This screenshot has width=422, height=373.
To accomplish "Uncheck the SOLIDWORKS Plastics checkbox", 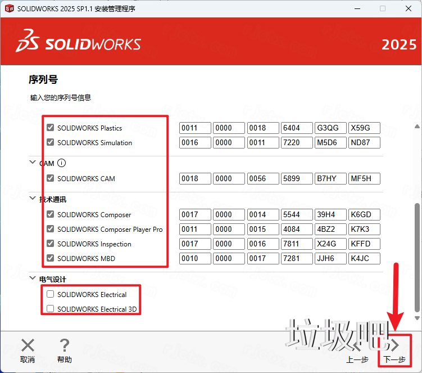I will [x=51, y=128].
